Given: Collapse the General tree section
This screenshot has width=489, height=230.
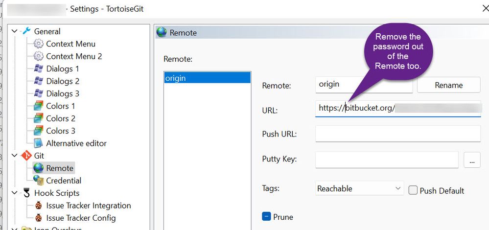Looking at the screenshot, I should click(15, 31).
